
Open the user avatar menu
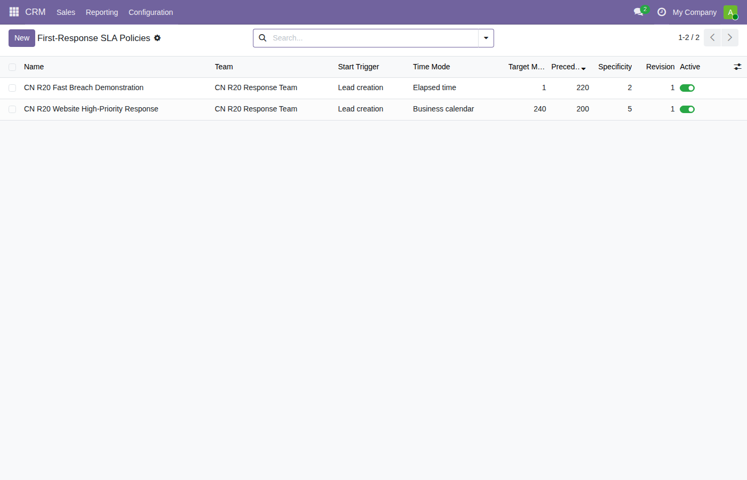[730, 12]
